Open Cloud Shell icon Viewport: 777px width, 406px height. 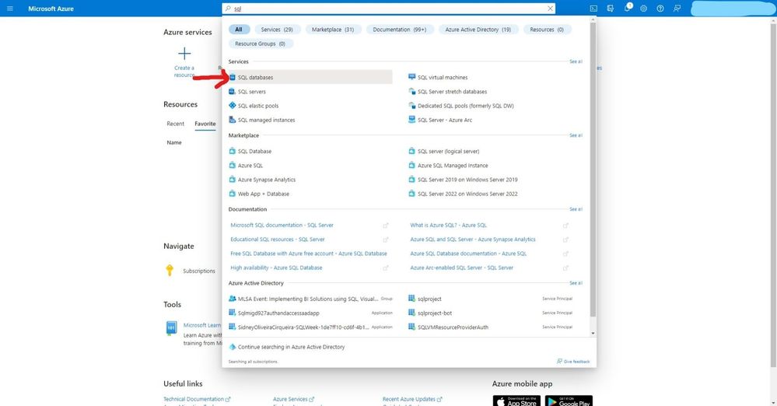click(593, 9)
